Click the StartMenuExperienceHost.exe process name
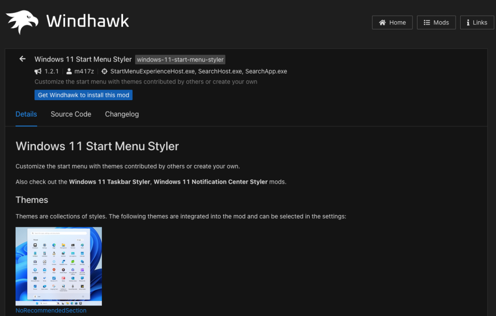496x316 pixels. 153,71
